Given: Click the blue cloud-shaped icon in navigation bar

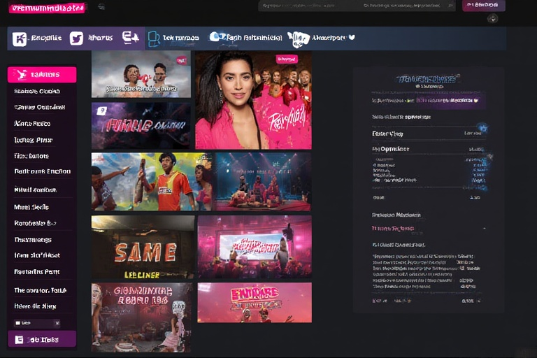Looking at the screenshot, I should (217, 37).
